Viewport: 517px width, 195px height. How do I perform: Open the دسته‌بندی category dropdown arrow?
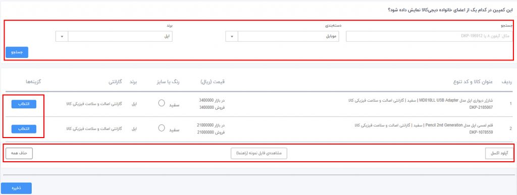click(231, 36)
